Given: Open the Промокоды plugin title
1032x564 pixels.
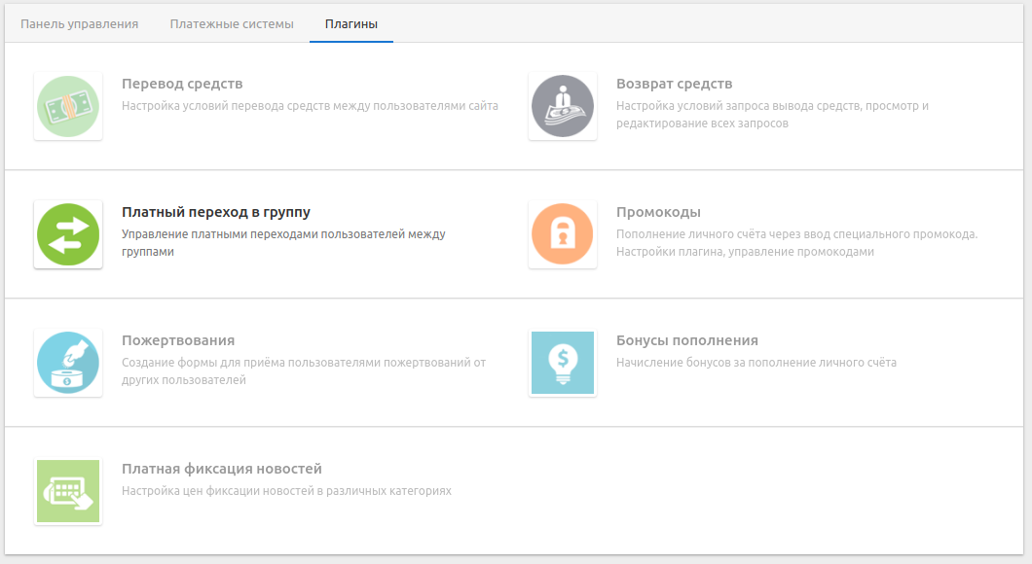Looking at the screenshot, I should click(658, 212).
